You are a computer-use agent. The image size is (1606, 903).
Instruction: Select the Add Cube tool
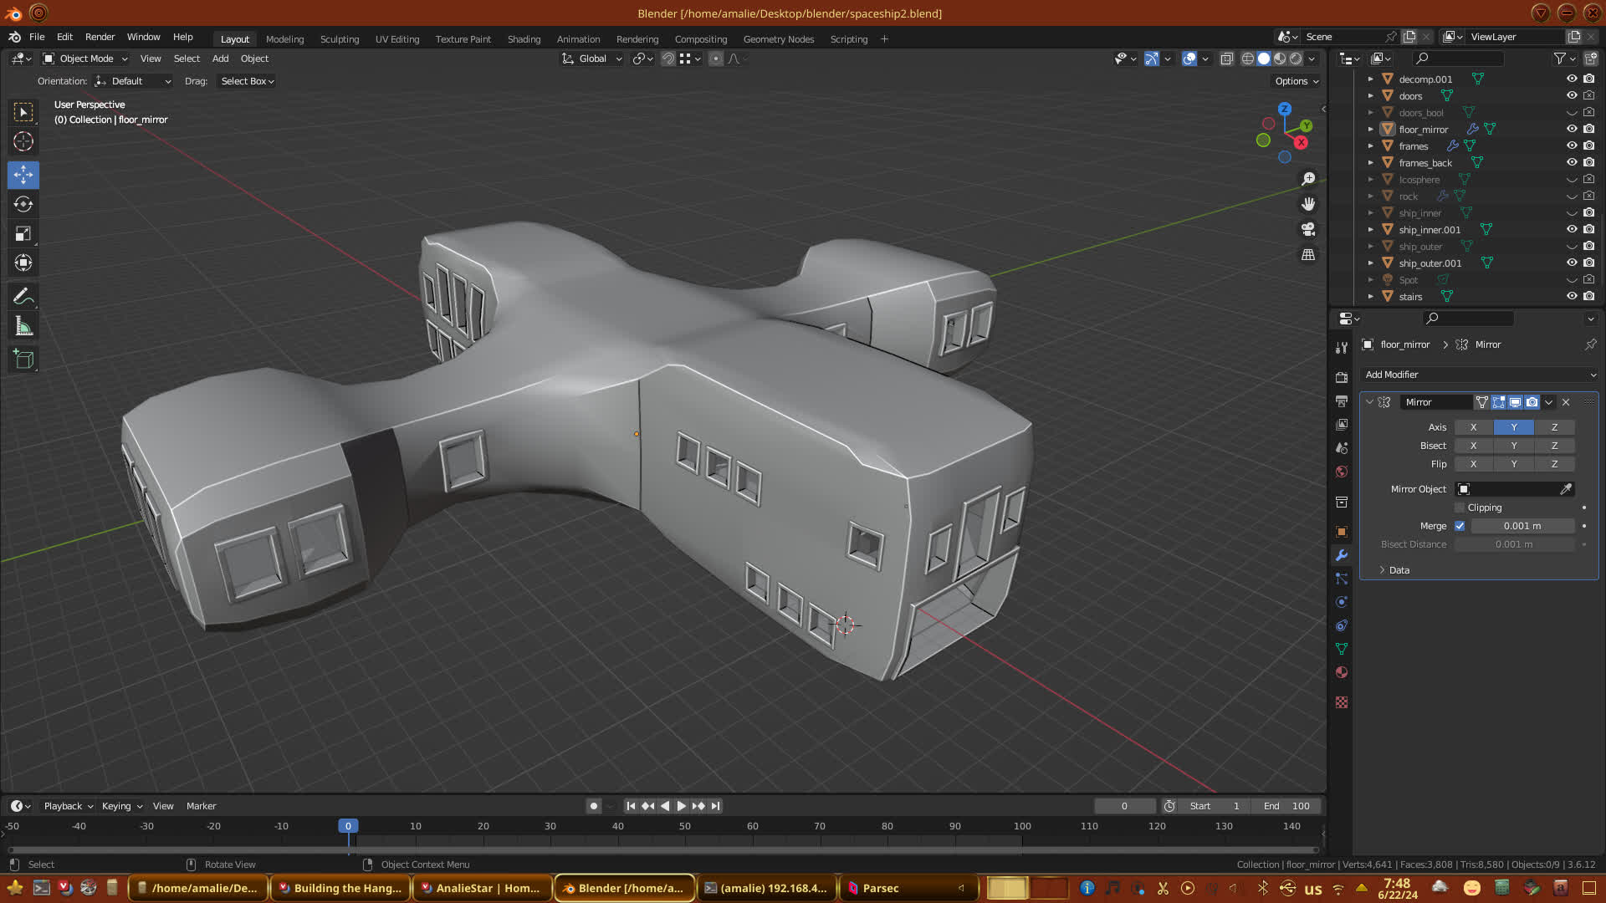[23, 360]
